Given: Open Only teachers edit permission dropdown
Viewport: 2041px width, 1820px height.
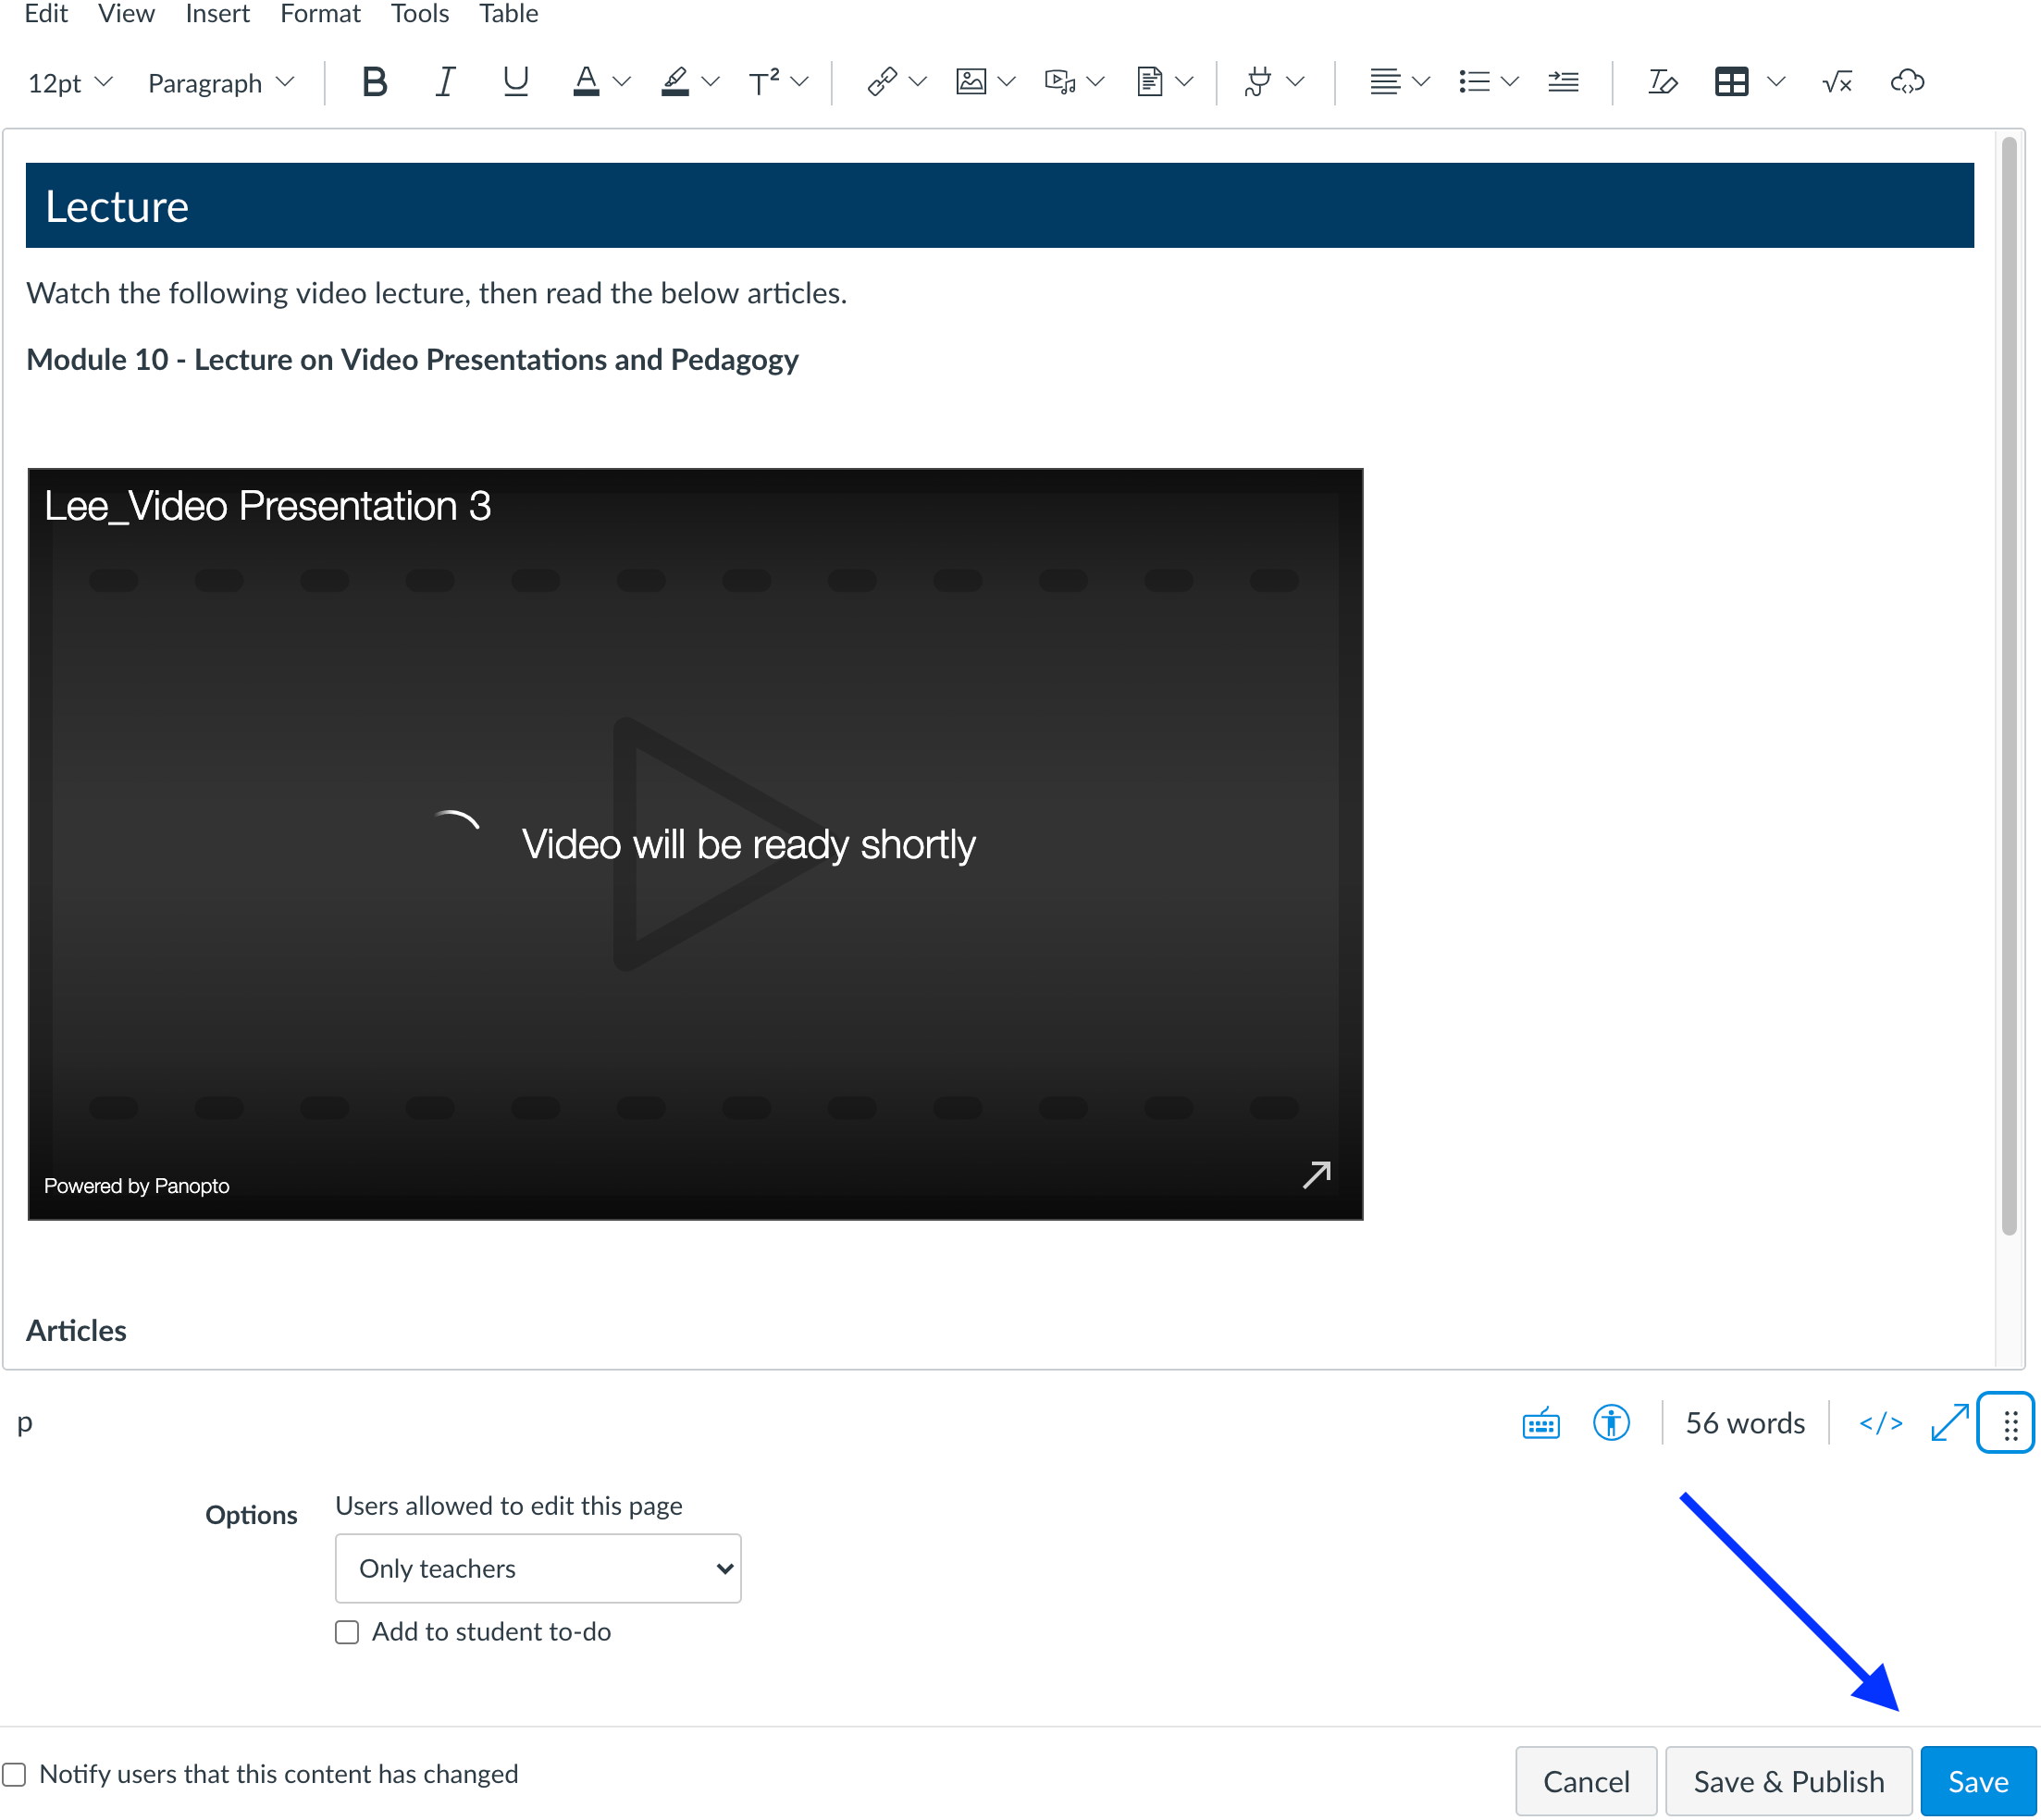Looking at the screenshot, I should click(x=538, y=1568).
